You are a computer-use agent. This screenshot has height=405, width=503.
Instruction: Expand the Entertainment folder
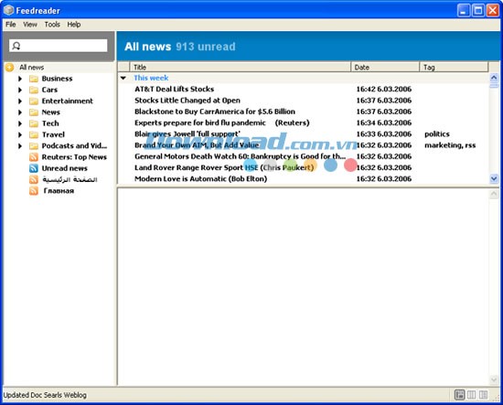(x=20, y=101)
